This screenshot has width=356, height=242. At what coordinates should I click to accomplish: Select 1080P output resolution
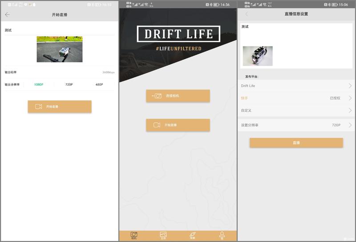pyautogui.click(x=39, y=84)
